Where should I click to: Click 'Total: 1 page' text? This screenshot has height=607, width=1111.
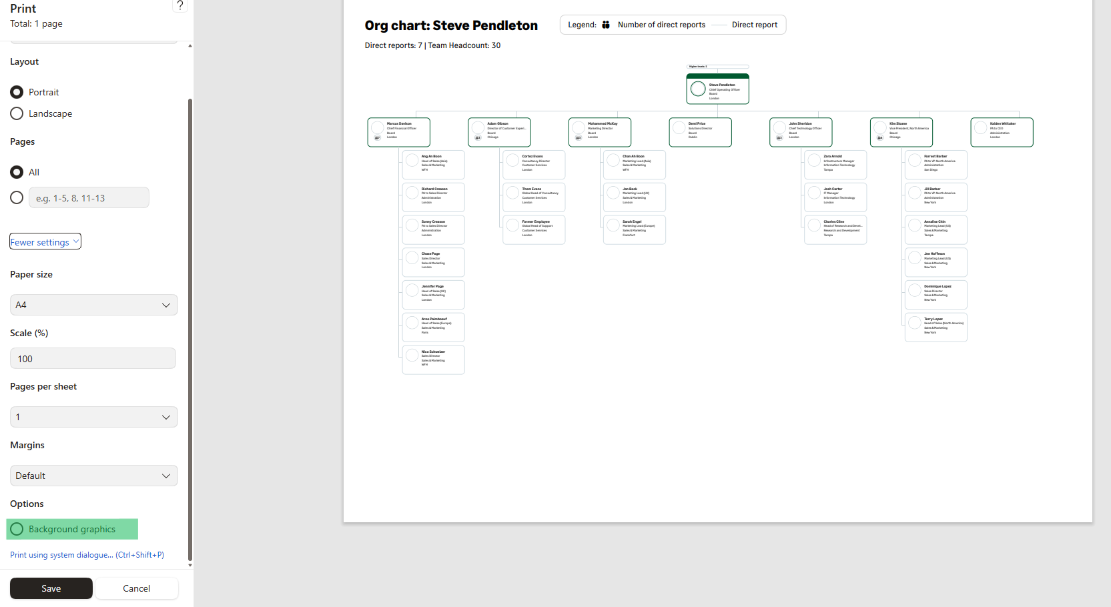[36, 23]
